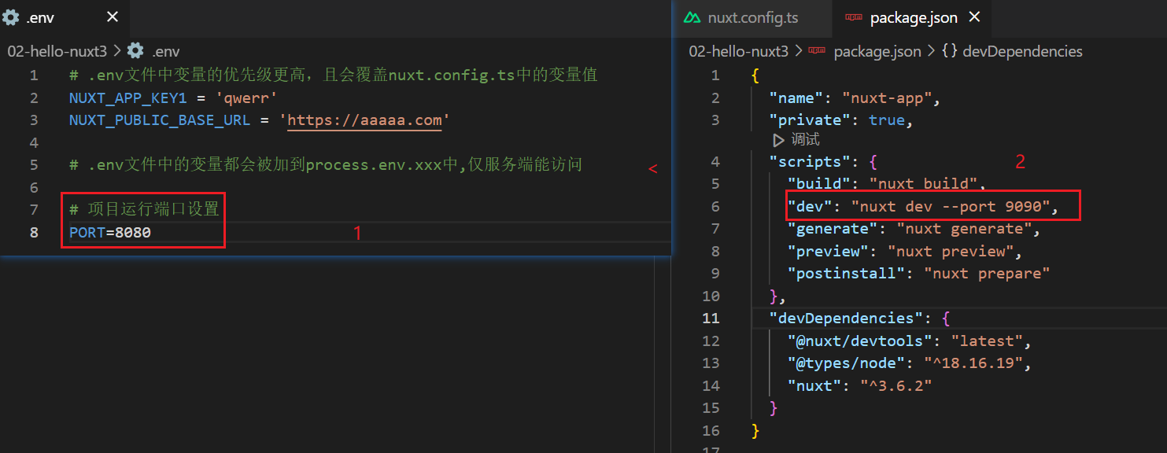Open the devDependencies breadcrumb symbol

tap(1022, 51)
